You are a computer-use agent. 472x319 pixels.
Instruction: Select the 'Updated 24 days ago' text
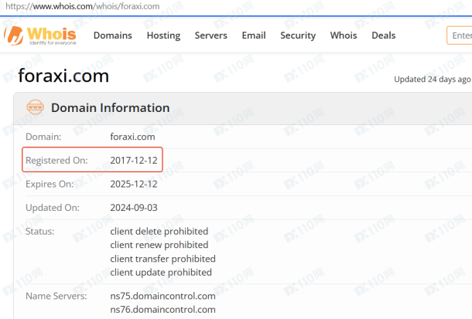click(433, 80)
